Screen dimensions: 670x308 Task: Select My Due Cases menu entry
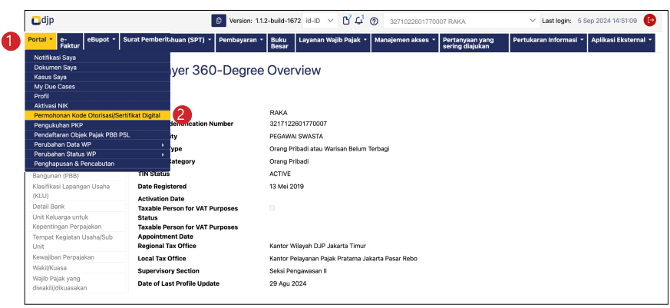tap(97, 87)
